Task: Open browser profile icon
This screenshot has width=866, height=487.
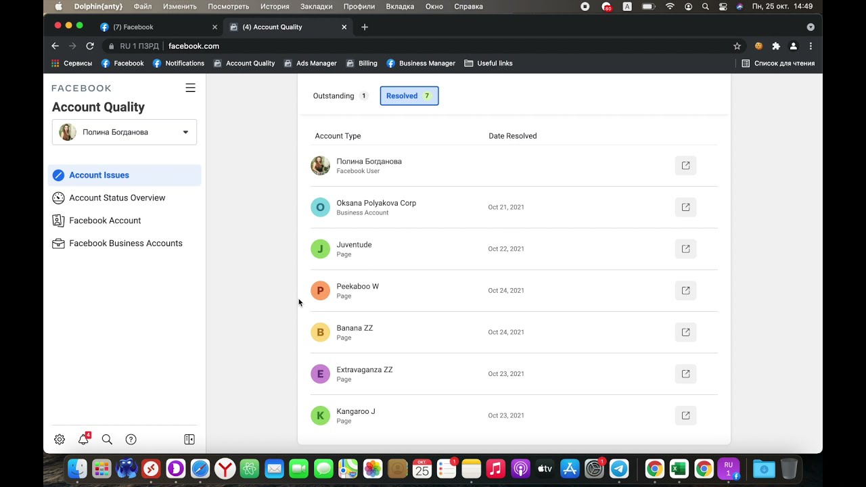Action: tap(794, 46)
